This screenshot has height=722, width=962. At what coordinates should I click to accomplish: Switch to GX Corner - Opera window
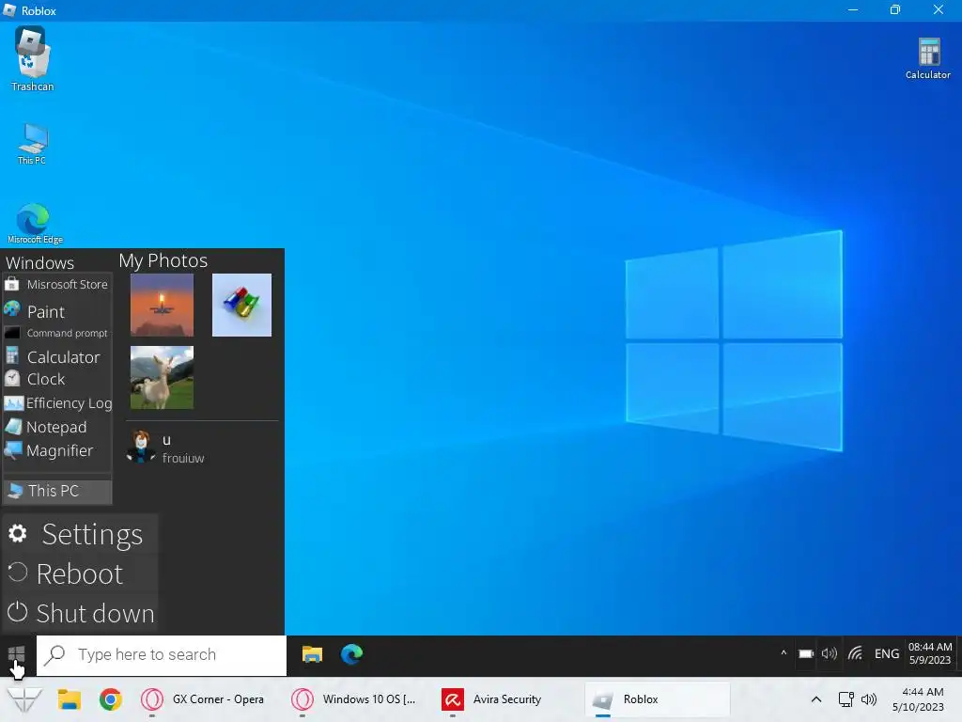(204, 699)
